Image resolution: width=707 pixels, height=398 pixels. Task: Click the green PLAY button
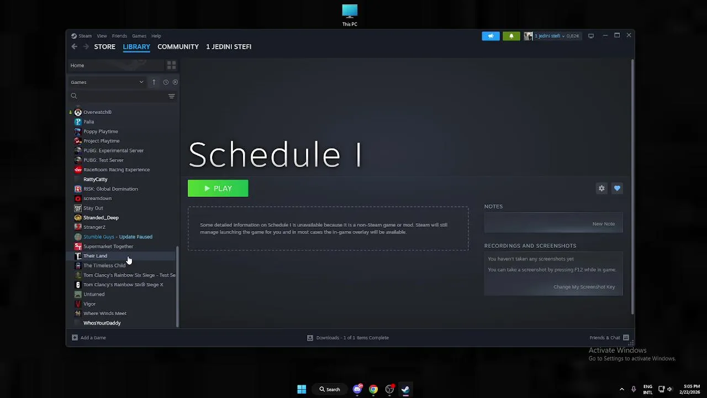tap(218, 188)
